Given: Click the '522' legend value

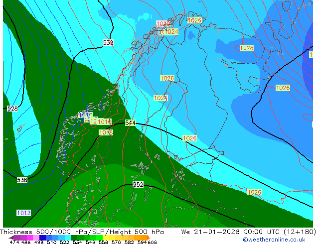Looking at the screenshot, I should 64,242.
